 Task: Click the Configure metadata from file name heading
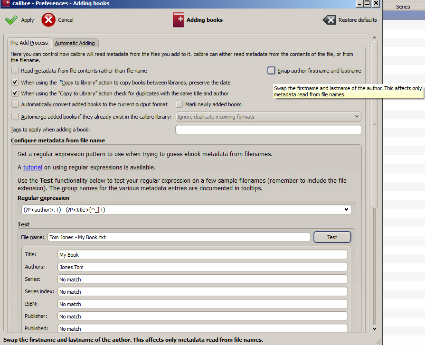coord(58,140)
